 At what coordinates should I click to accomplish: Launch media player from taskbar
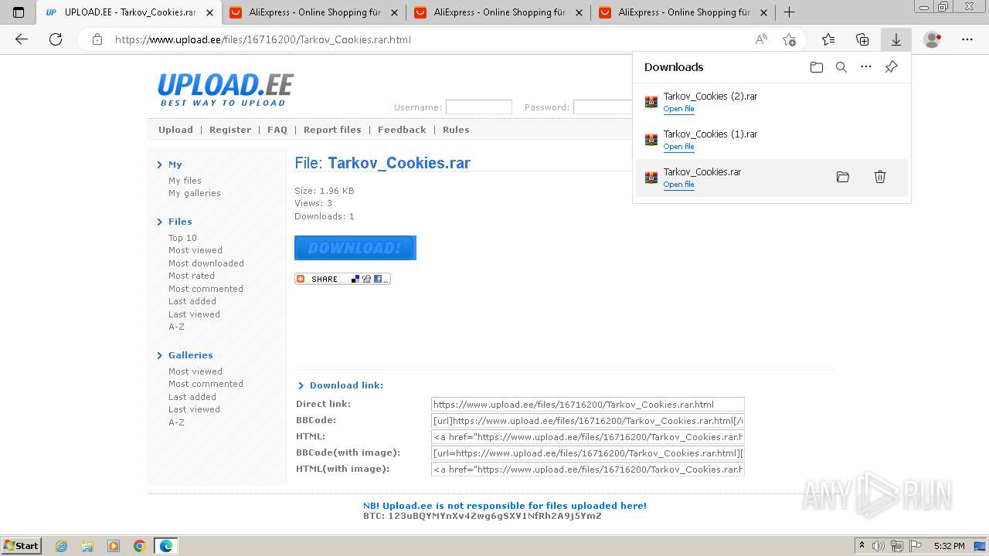coord(114,546)
